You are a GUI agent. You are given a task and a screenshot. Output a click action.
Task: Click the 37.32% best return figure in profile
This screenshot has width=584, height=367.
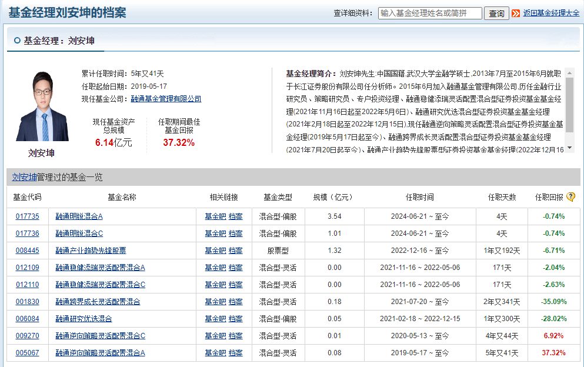[x=179, y=143]
